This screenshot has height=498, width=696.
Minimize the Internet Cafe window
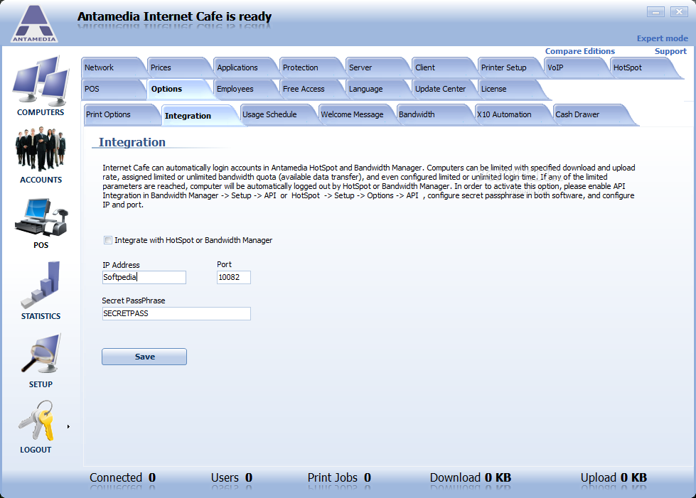655,12
